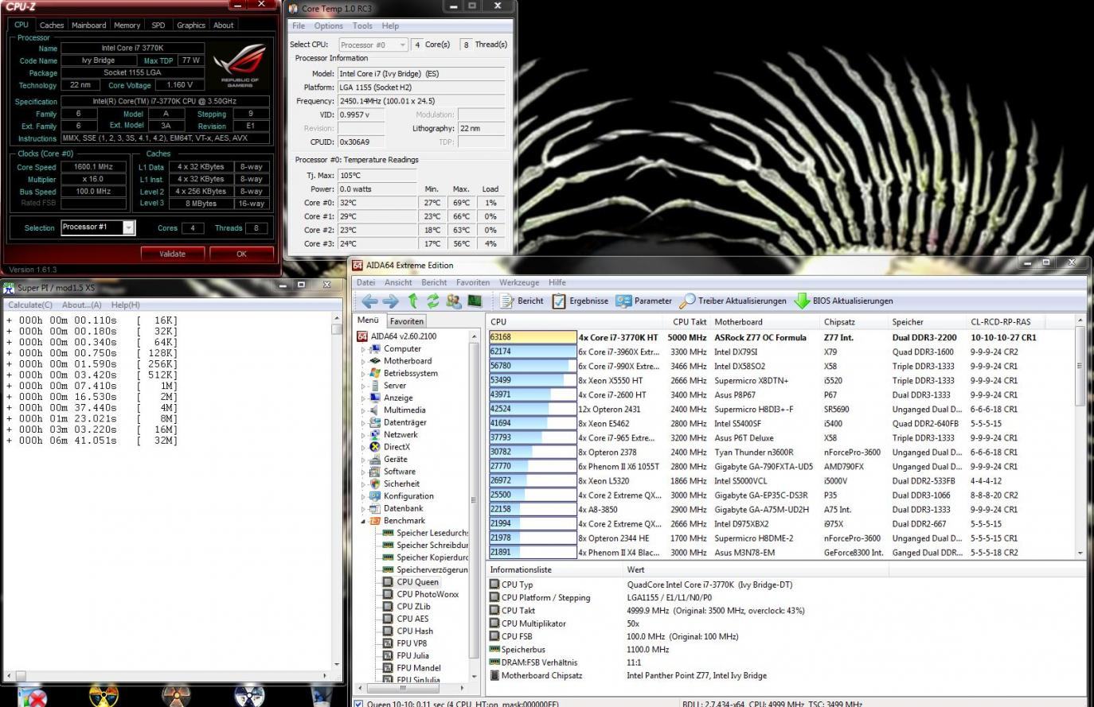Open the Core Temp Select CPU dropdown

coord(402,45)
